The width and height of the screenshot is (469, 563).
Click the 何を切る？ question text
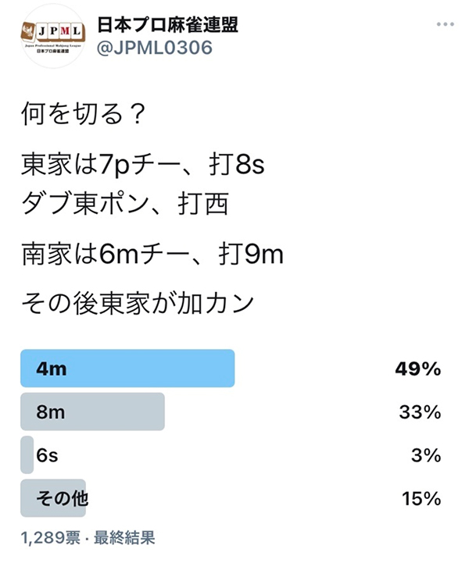pyautogui.click(x=84, y=114)
